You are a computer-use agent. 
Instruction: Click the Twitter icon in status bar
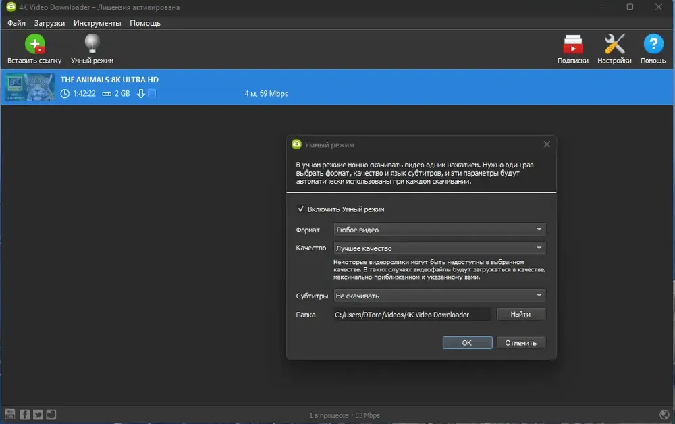38,415
